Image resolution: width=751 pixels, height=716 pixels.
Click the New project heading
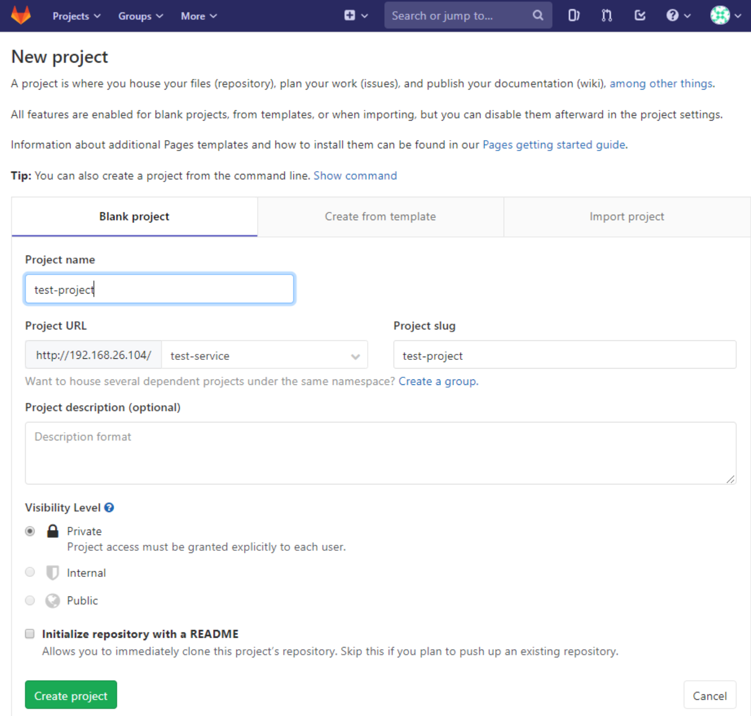point(60,57)
